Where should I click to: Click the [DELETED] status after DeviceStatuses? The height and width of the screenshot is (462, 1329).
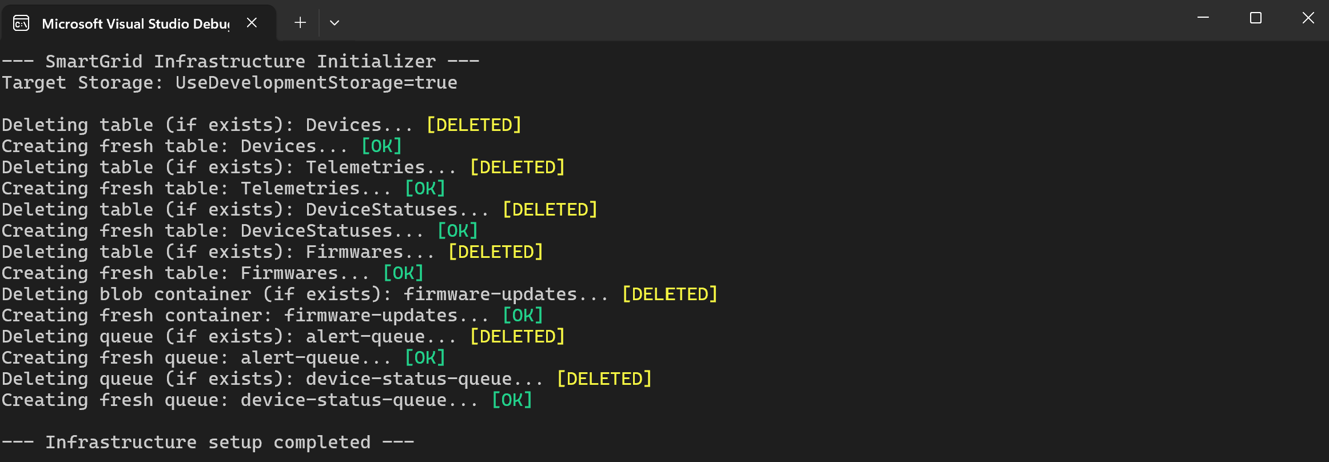(550, 209)
